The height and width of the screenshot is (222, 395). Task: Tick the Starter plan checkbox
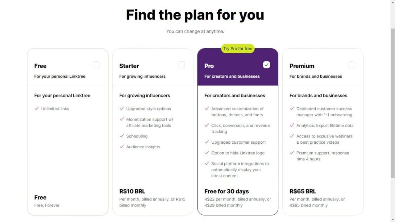[181, 65]
